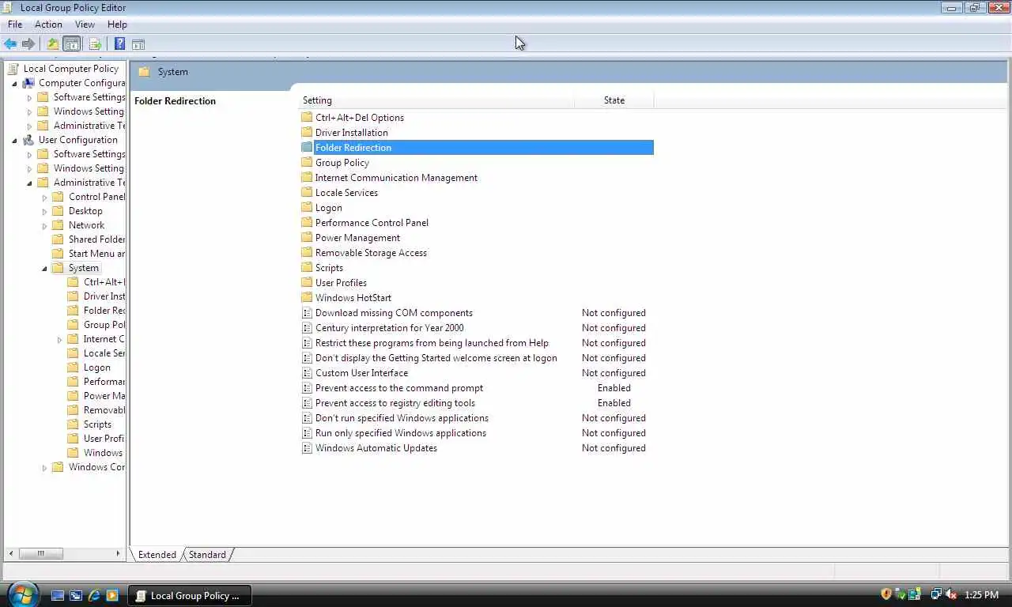Image resolution: width=1012 pixels, height=607 pixels.
Task: Open the Locale Services folder in list
Action: pyautogui.click(x=346, y=193)
